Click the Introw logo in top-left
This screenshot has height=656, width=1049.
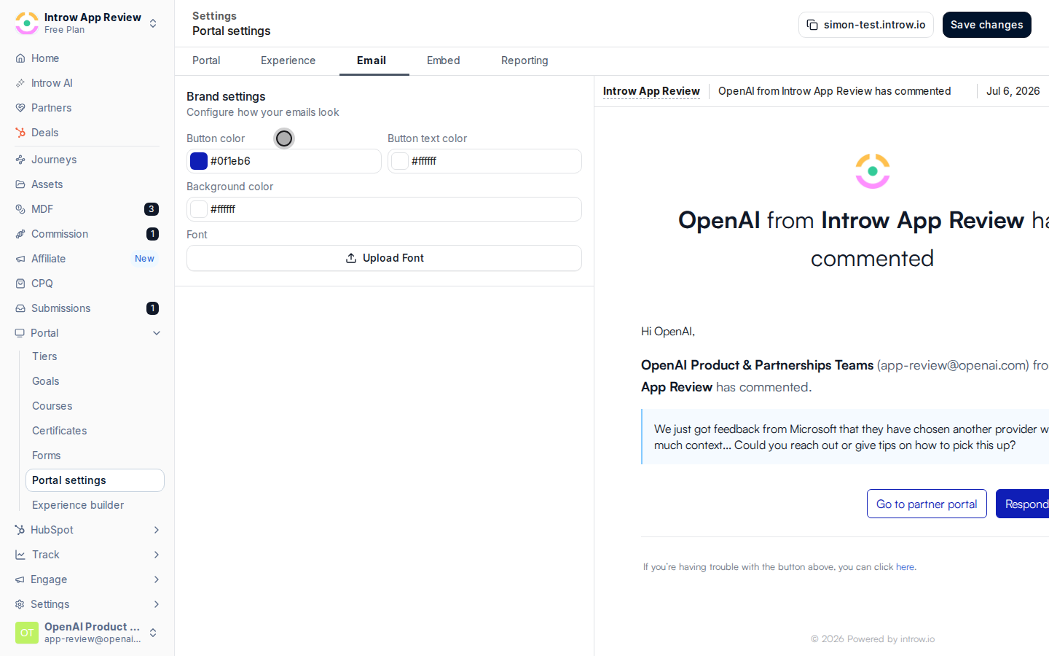27,23
